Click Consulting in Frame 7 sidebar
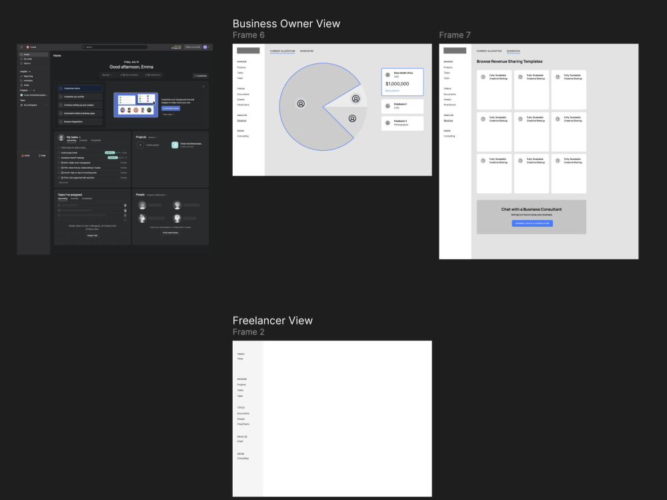Image resolution: width=667 pixels, height=500 pixels. click(449, 136)
